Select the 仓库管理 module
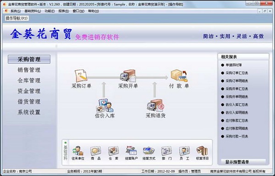The width and height of the screenshot is (275, 176). tap(29, 81)
